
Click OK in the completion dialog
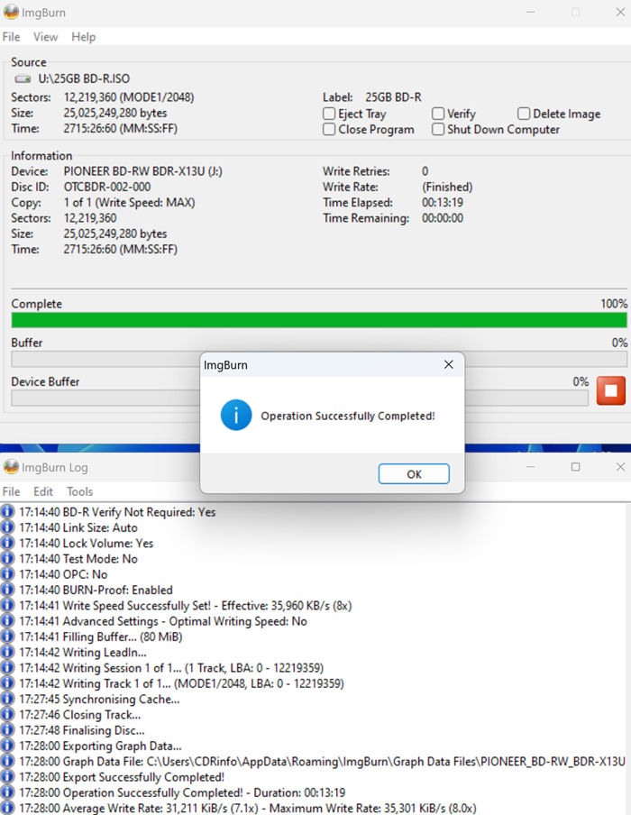[414, 474]
